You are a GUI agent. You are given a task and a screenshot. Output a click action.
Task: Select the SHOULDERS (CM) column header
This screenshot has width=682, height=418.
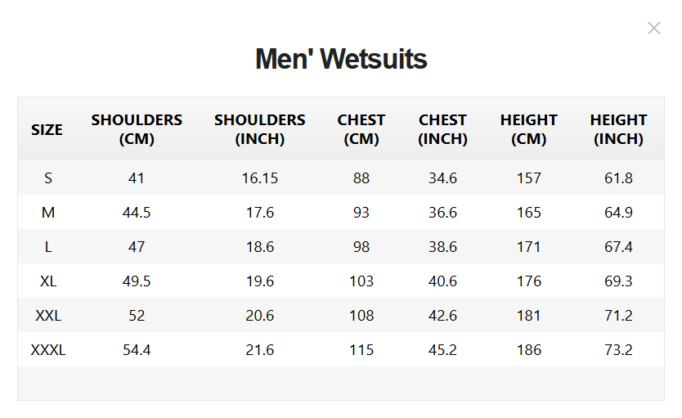tap(137, 129)
